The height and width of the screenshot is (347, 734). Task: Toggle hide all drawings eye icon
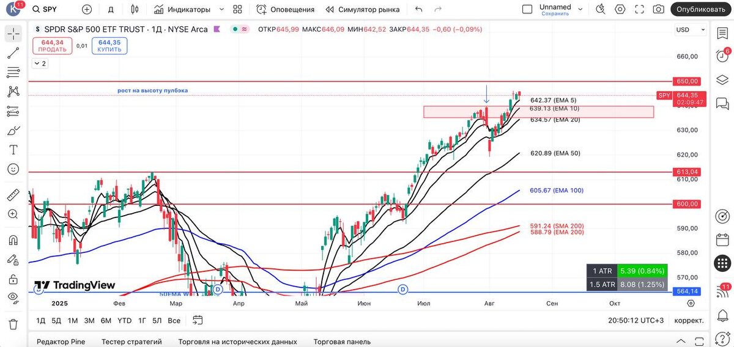pos(13,298)
